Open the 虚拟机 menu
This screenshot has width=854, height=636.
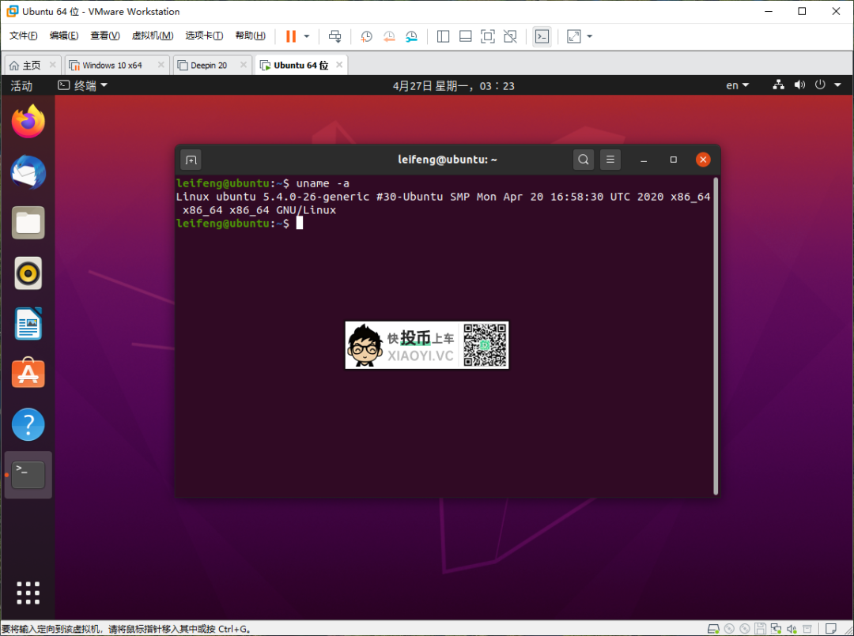[x=153, y=36]
